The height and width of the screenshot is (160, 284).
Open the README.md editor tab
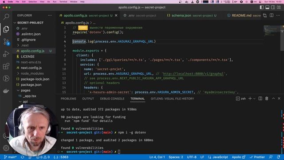(x=244, y=16)
